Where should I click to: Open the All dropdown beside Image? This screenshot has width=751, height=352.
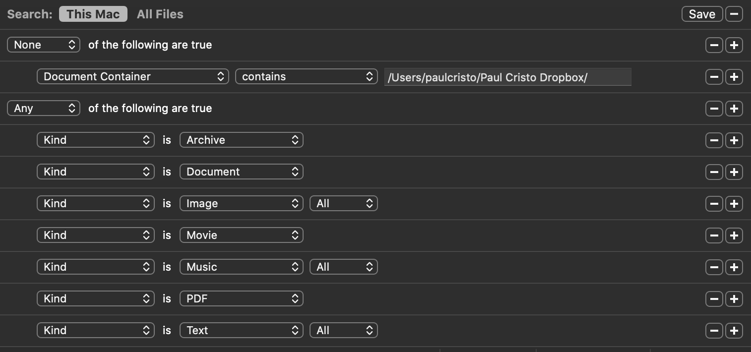pos(343,204)
